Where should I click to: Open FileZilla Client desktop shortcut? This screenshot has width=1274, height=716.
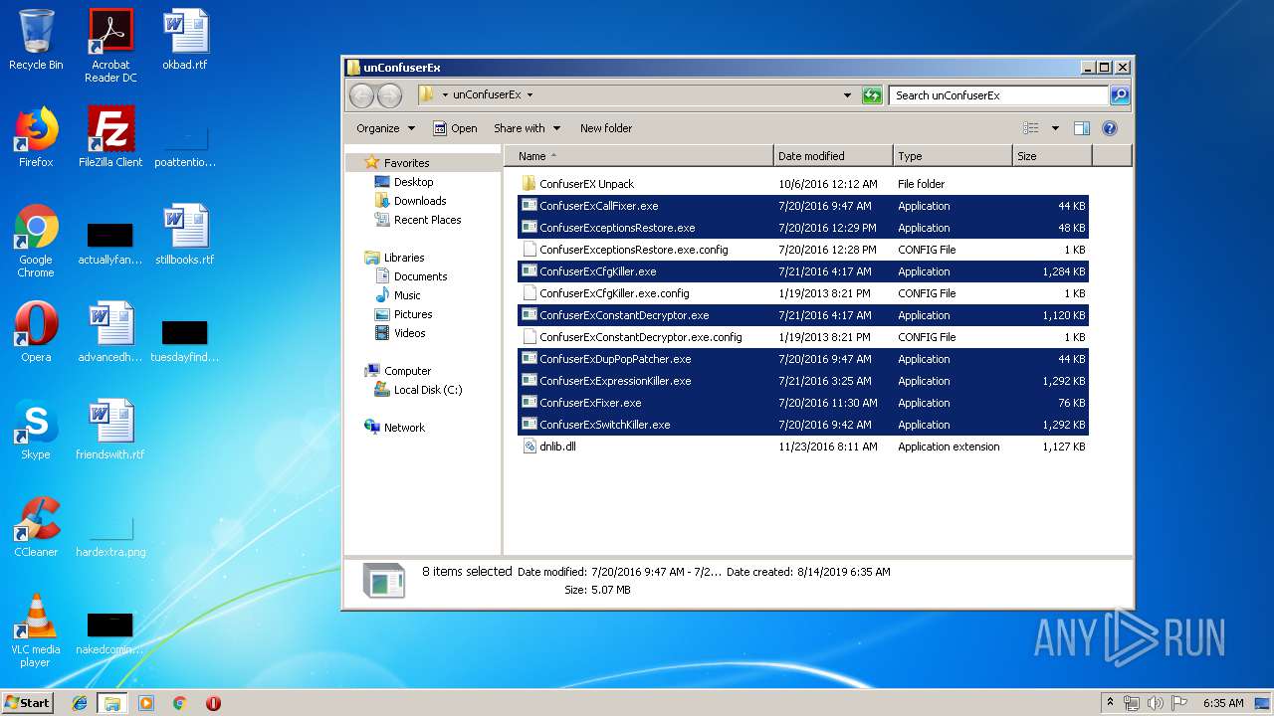(110, 137)
